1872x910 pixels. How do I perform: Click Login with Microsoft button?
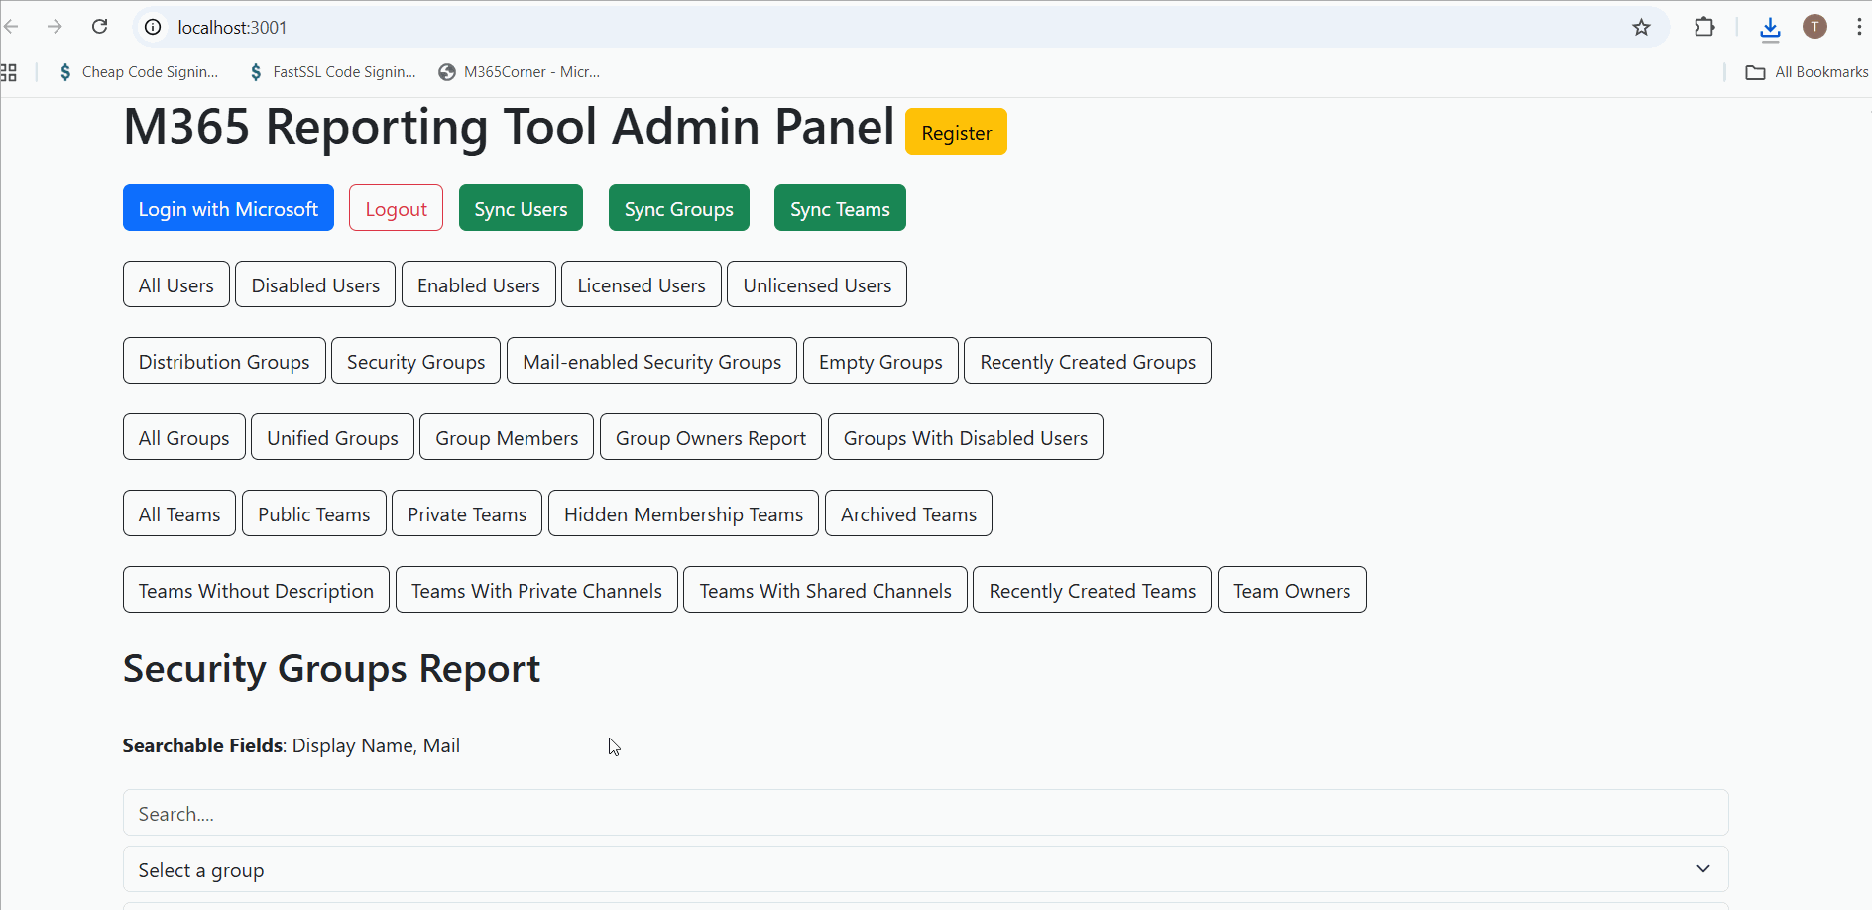tap(228, 208)
